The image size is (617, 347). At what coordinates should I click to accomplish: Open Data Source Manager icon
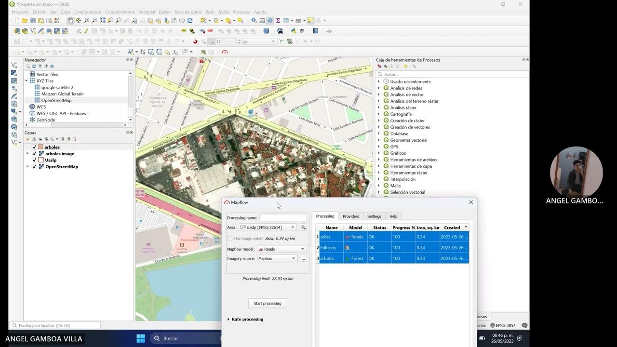click(17, 31)
